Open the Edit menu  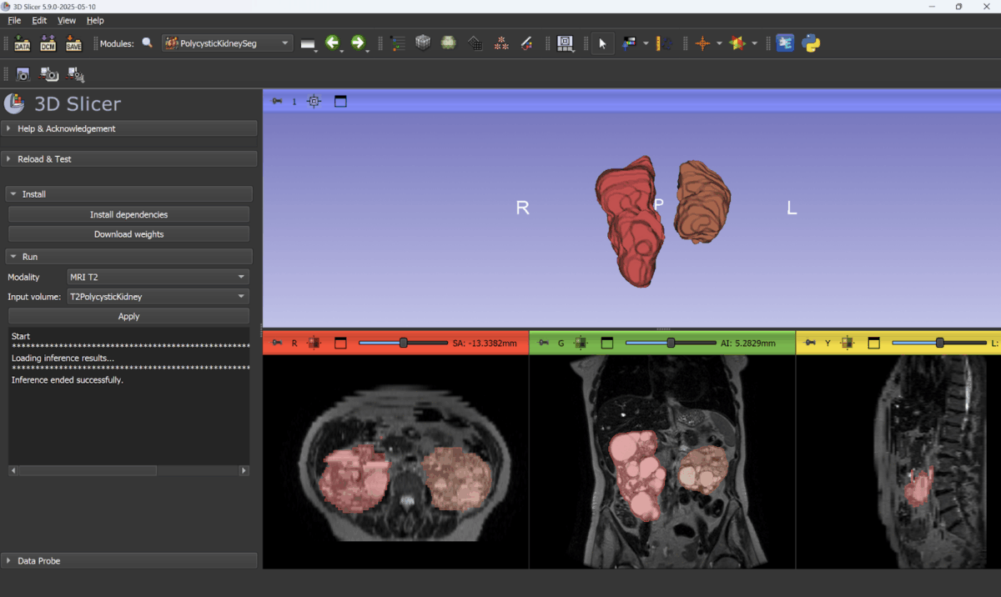click(x=38, y=20)
